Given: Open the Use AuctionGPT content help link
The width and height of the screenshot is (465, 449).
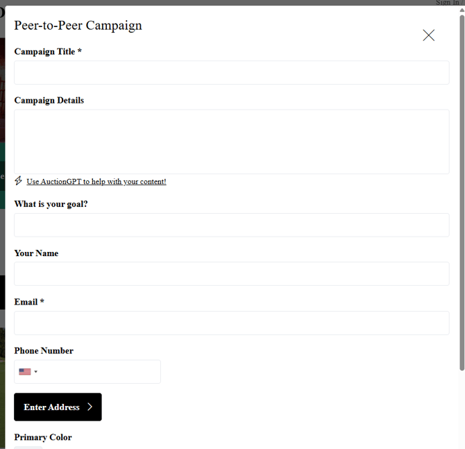Looking at the screenshot, I should tap(96, 182).
